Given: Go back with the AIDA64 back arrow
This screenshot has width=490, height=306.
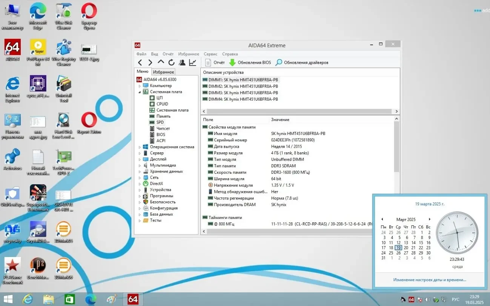Looking at the screenshot, I should pos(140,63).
